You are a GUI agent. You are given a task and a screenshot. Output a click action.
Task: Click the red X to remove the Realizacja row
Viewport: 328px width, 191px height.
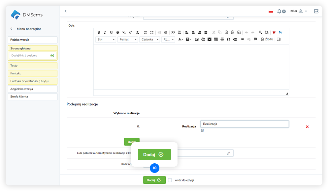[307, 127]
